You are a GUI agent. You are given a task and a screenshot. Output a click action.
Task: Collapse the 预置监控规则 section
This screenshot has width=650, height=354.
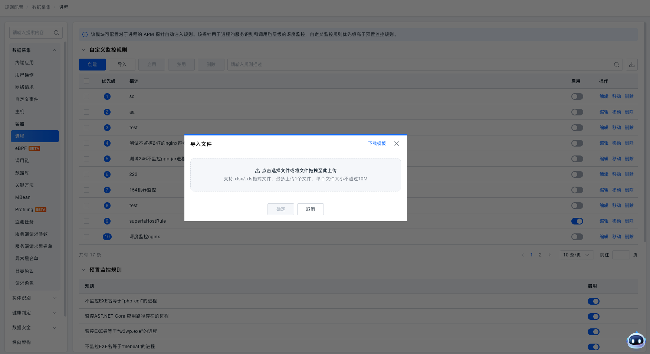click(x=83, y=270)
